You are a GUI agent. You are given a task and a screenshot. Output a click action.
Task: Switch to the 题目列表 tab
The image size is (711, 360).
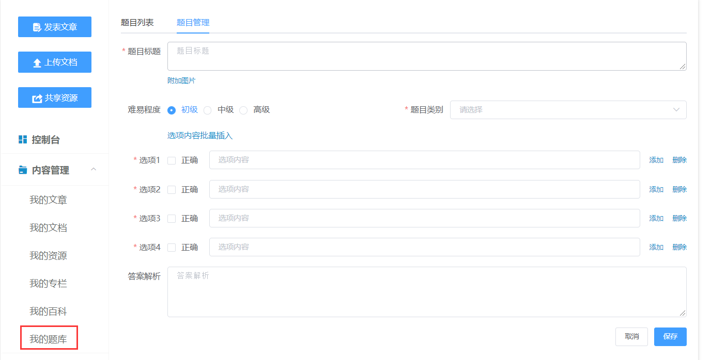(137, 23)
